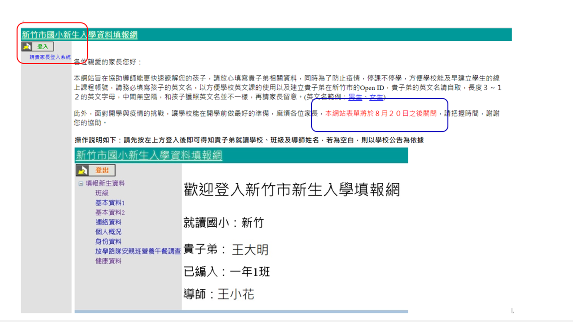Viewport: 573px width, 322px height.
Task: Open the 班級 tree item
Action: pos(102,193)
